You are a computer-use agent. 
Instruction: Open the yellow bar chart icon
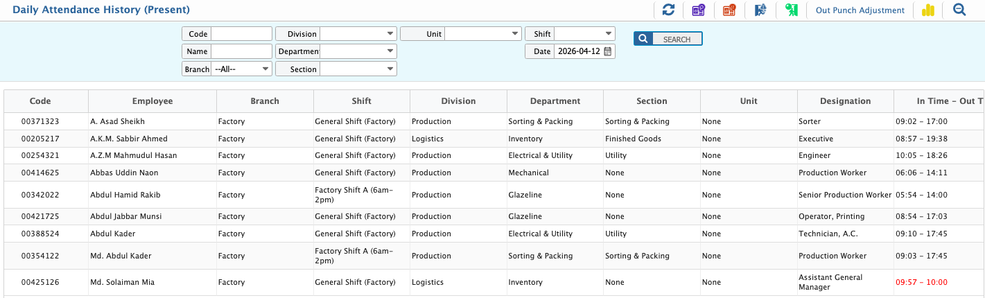[x=928, y=10]
